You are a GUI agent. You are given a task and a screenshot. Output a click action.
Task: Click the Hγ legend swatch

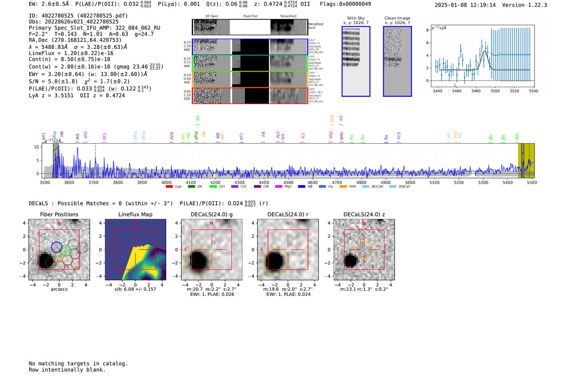point(322,187)
